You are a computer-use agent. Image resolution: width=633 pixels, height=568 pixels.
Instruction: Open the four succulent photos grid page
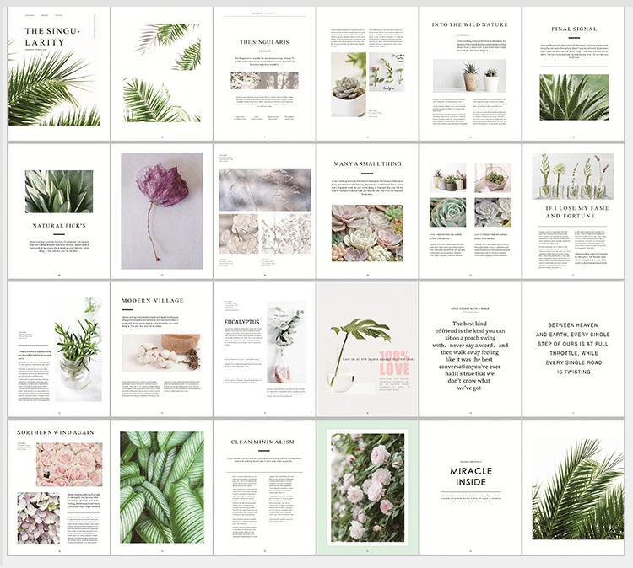click(470, 212)
